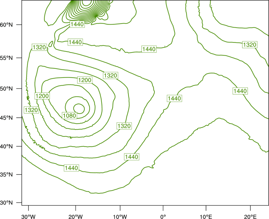Click the 1080 contour label
The height and width of the screenshot is (219, 269).
click(x=70, y=116)
